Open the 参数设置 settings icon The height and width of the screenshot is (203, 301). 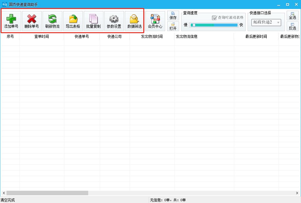[x=114, y=21]
